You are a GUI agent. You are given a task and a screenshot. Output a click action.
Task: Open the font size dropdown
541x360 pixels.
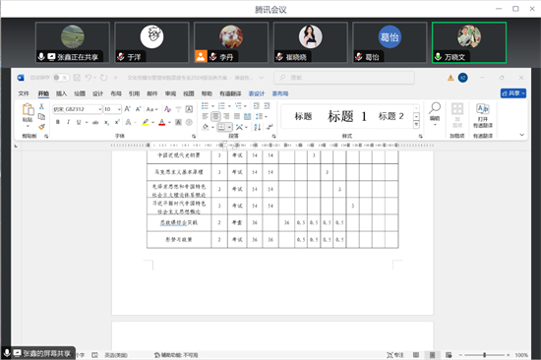[119, 109]
